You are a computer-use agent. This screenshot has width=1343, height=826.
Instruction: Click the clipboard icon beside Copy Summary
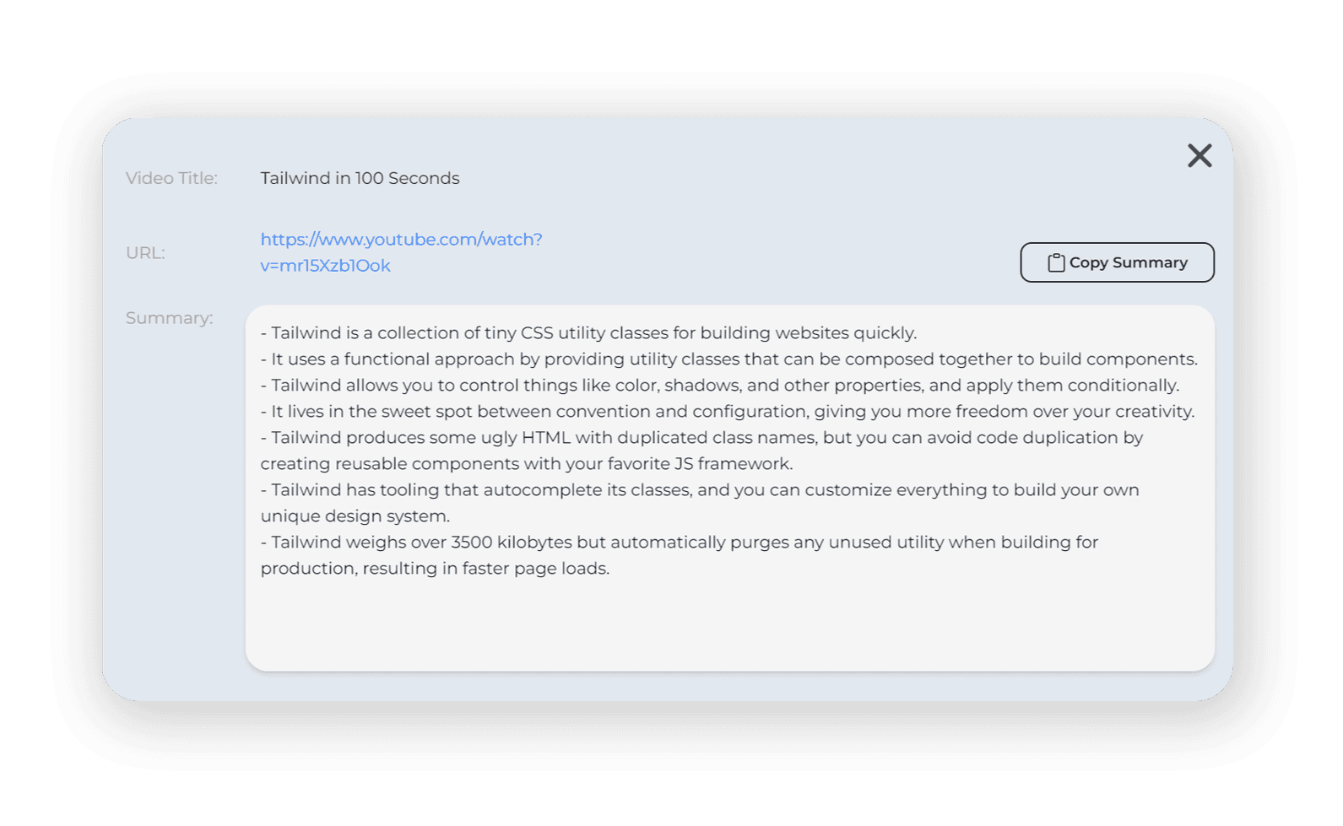(1056, 263)
